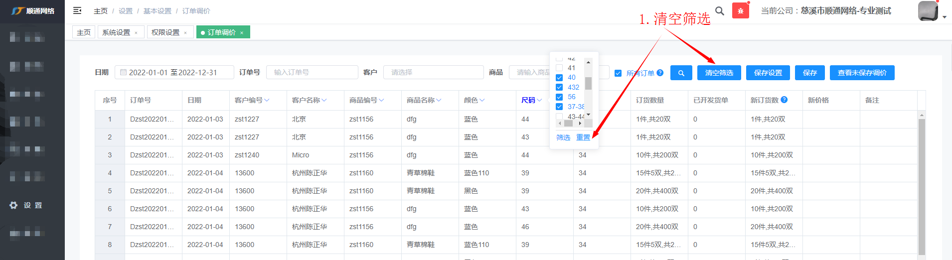Open the red bug error log icon
952x260 pixels.
[x=740, y=11]
